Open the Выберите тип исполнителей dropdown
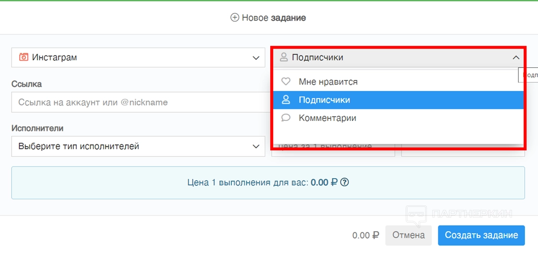Viewport: 538px width, 254px height. click(138, 146)
